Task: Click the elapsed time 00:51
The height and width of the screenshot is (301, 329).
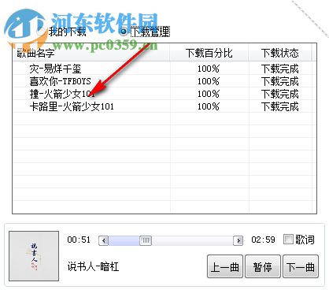Action: click(x=79, y=240)
